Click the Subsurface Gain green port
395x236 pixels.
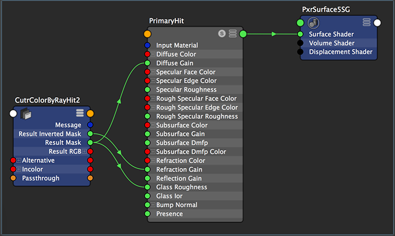click(x=147, y=134)
